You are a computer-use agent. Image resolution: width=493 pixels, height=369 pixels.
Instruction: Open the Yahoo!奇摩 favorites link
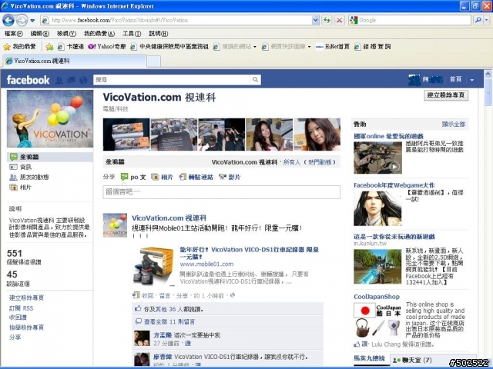click(x=107, y=47)
